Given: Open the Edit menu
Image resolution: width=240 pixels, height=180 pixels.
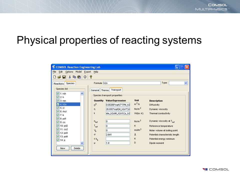Looking at the screenshot, I should pos(60,72).
